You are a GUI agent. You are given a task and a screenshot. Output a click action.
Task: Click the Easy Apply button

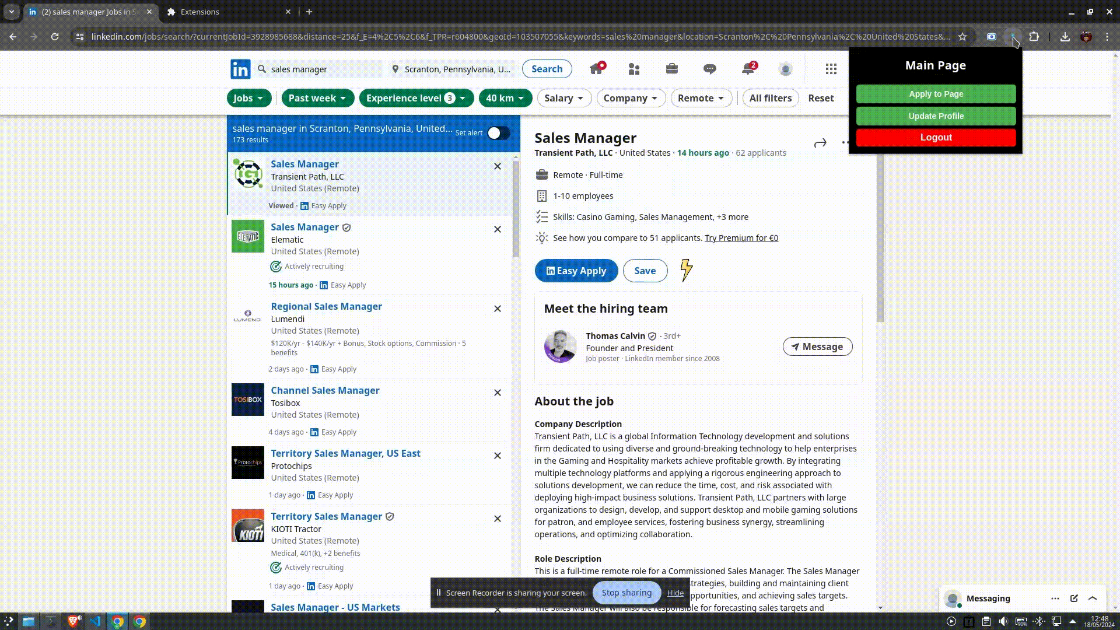(576, 271)
